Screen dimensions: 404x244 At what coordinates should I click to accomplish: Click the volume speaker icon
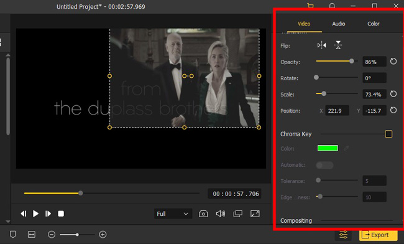point(221,214)
